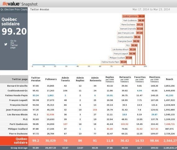Click the Pierre Duchesne 97.72 chart bar
The image size is (177, 150).
132,25
